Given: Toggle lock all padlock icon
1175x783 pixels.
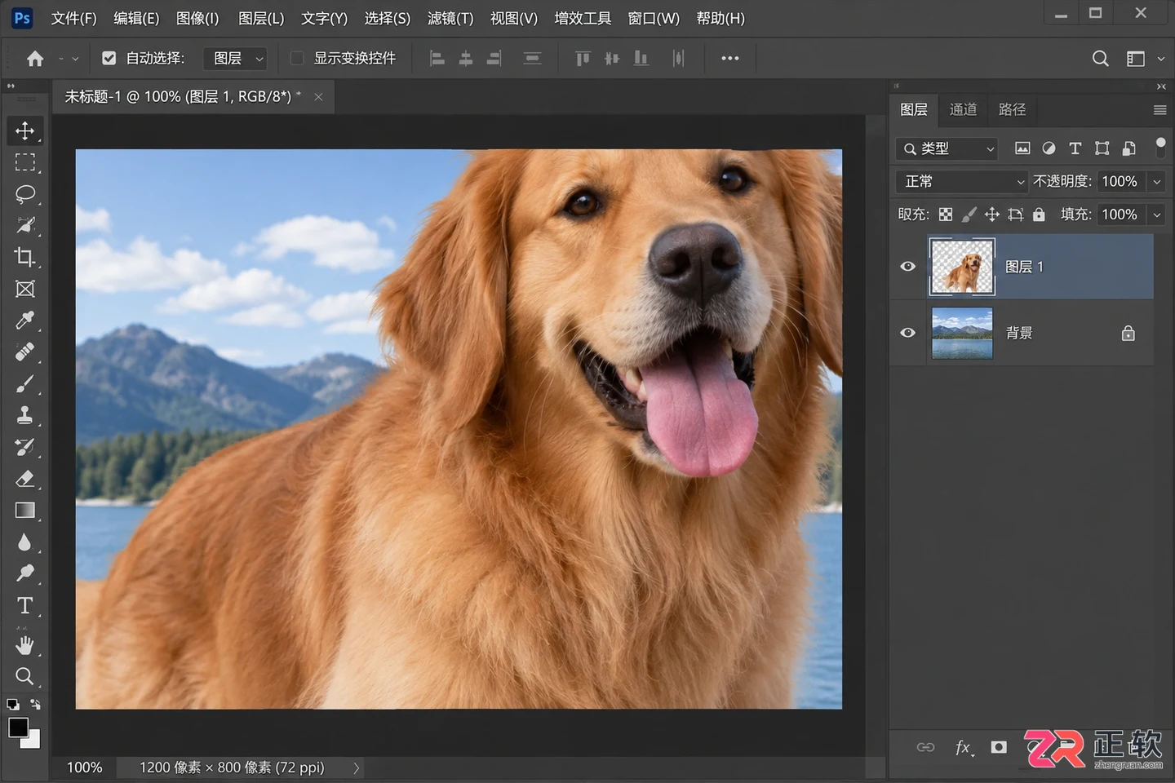Looking at the screenshot, I should [1039, 215].
